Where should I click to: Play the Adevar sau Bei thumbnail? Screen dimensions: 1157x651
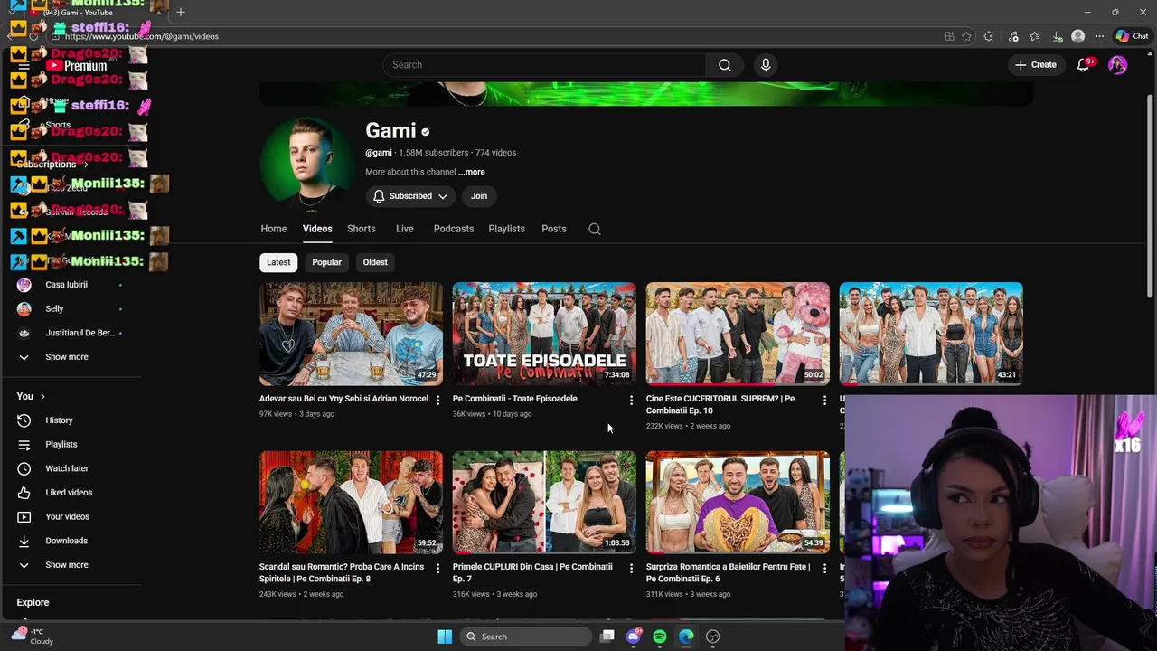tap(351, 334)
